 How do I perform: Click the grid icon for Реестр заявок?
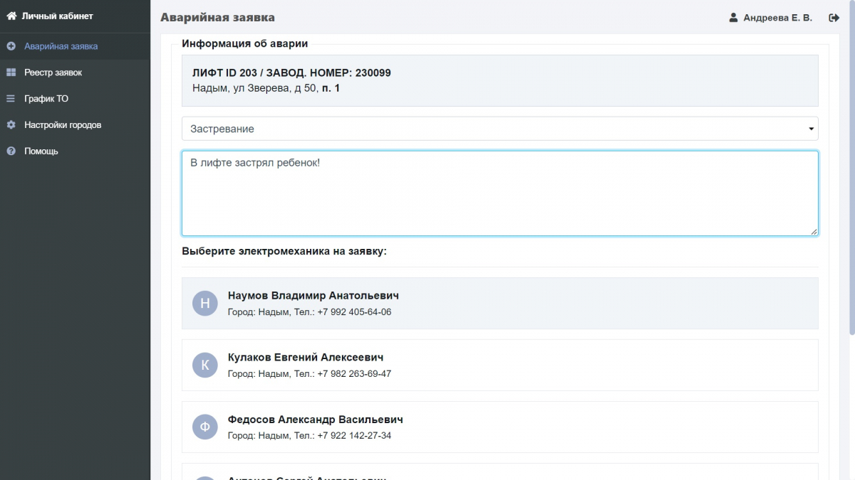click(11, 73)
